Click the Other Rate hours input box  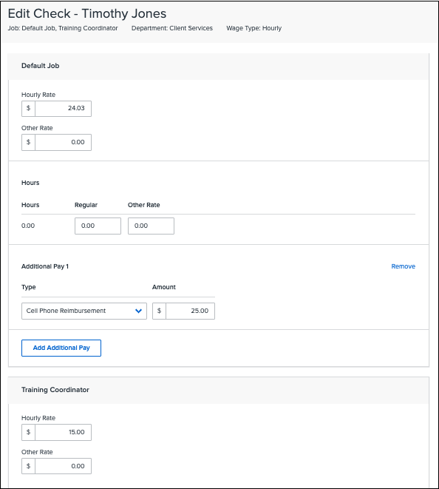tap(151, 226)
